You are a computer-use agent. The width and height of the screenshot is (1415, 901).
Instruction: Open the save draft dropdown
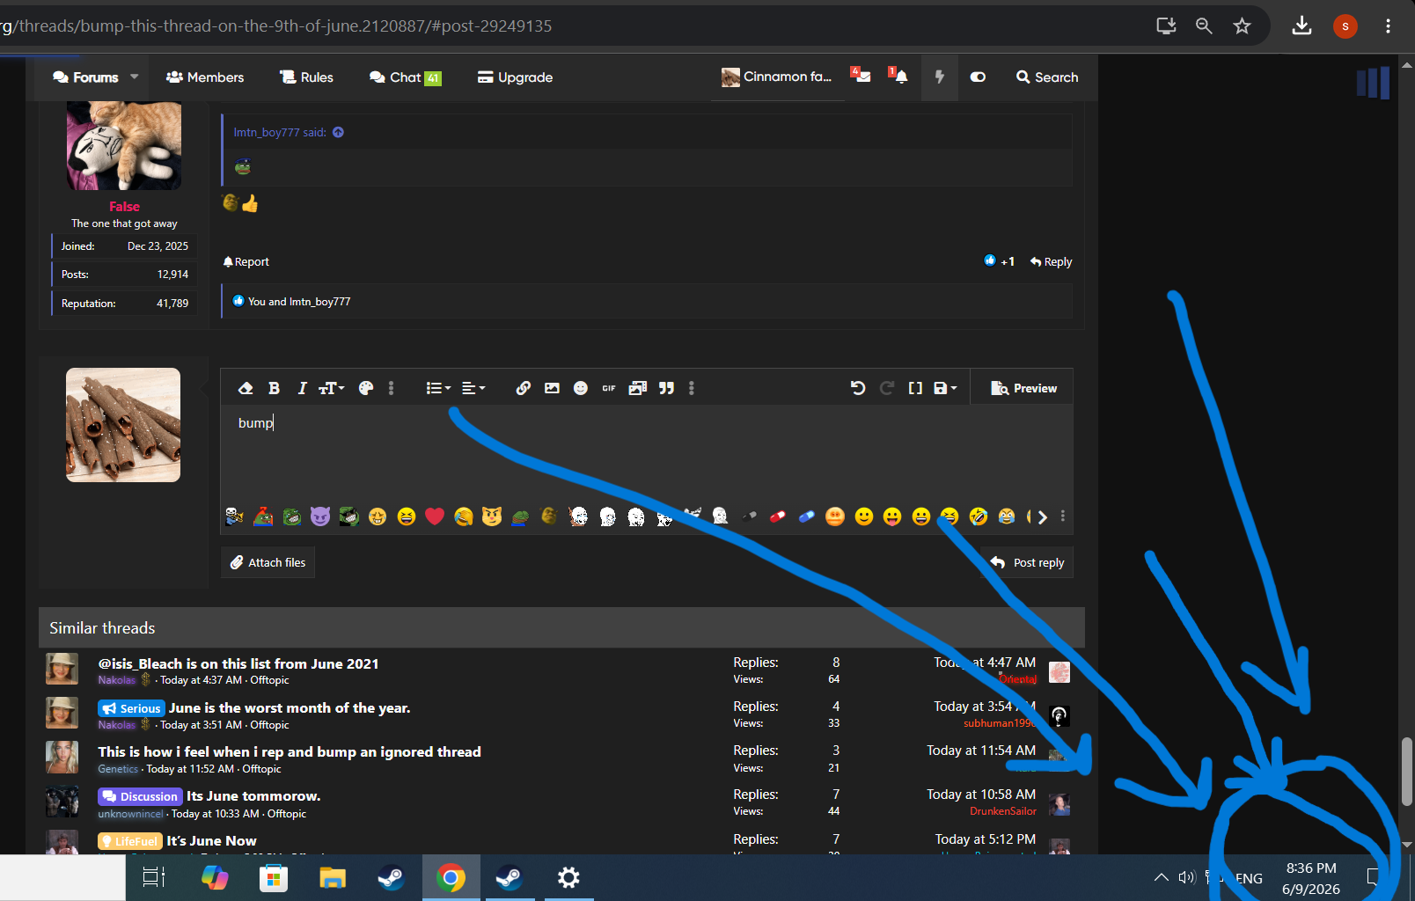(x=945, y=388)
